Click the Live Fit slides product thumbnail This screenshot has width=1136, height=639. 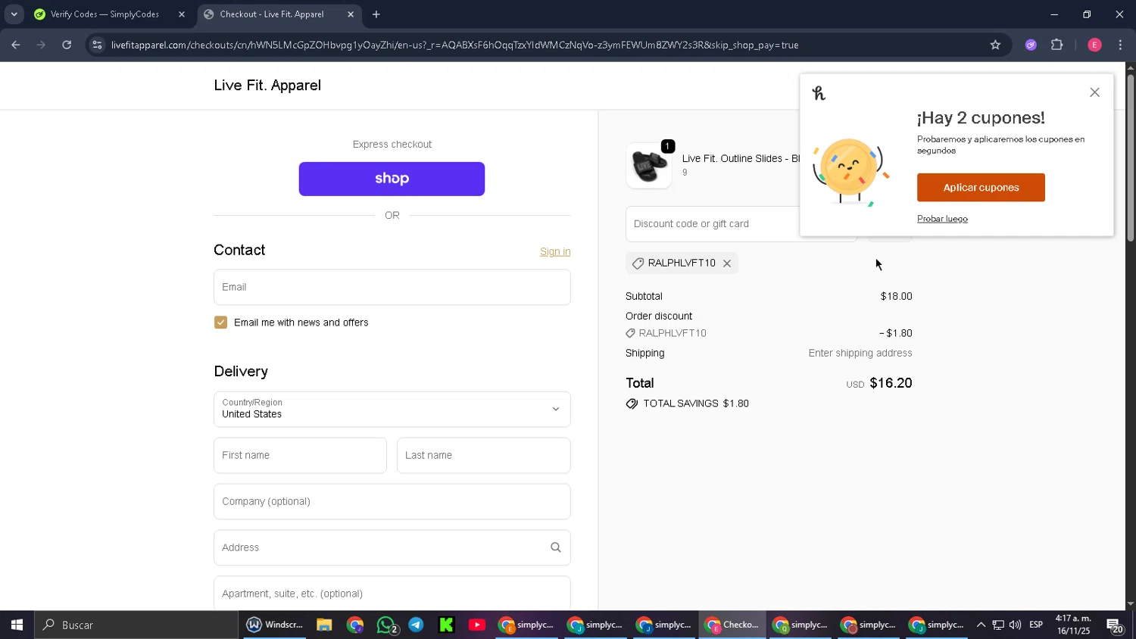pyautogui.click(x=648, y=165)
